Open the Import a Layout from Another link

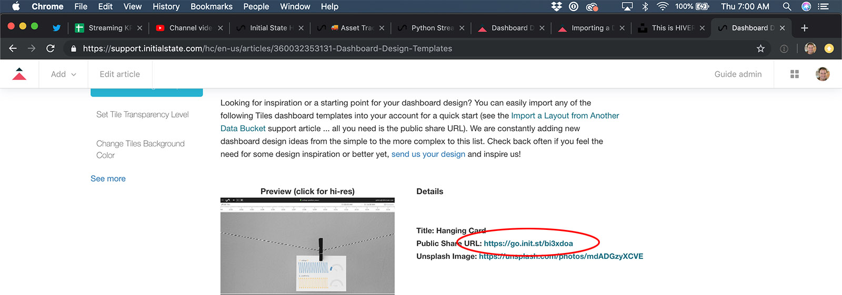tap(565, 115)
